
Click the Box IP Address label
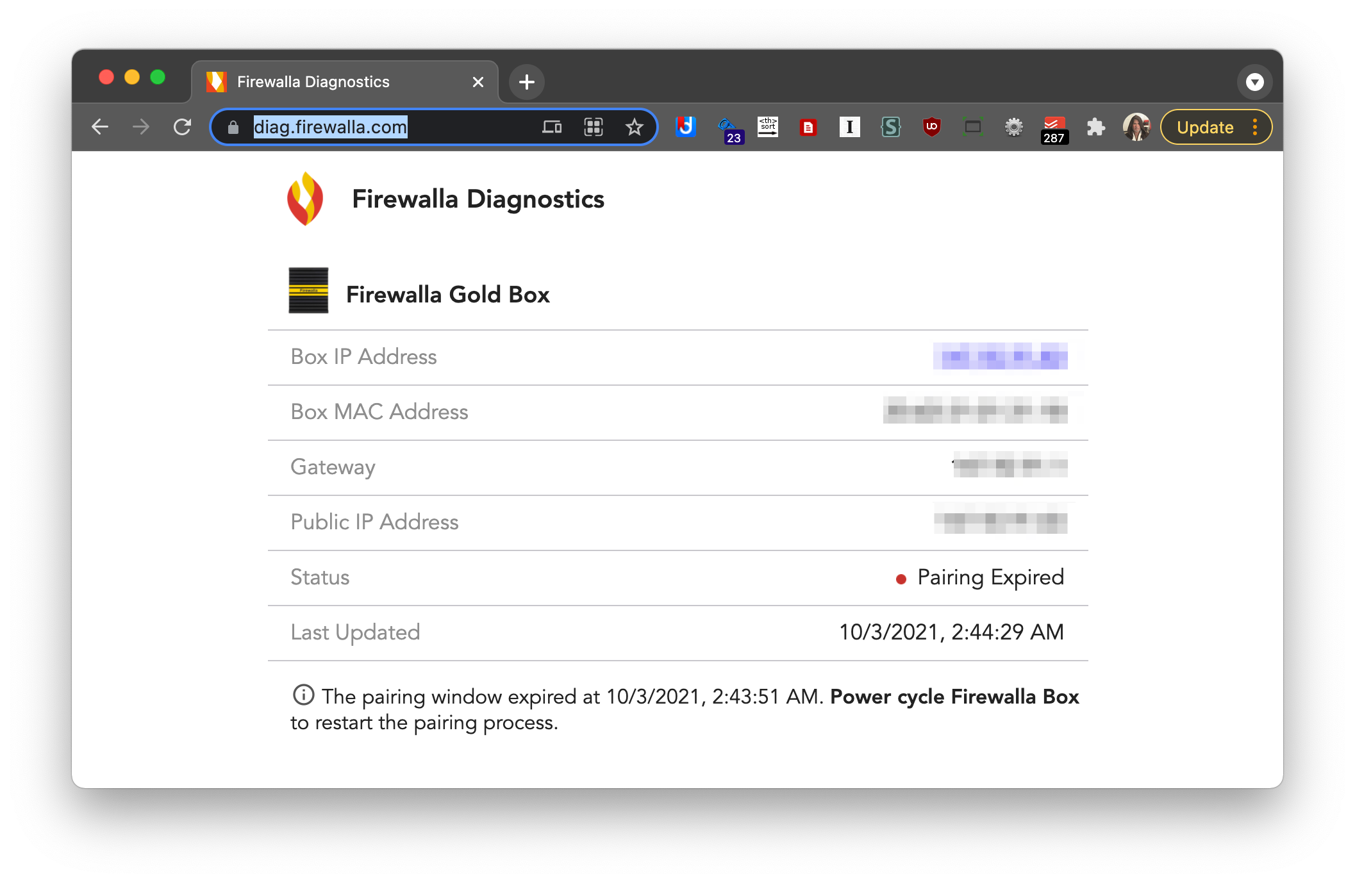coord(363,357)
